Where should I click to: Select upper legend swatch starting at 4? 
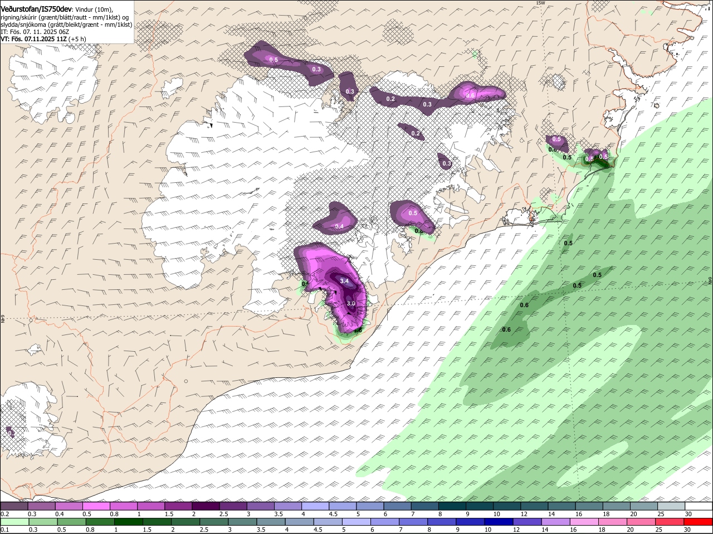pyautogui.click(x=315, y=506)
